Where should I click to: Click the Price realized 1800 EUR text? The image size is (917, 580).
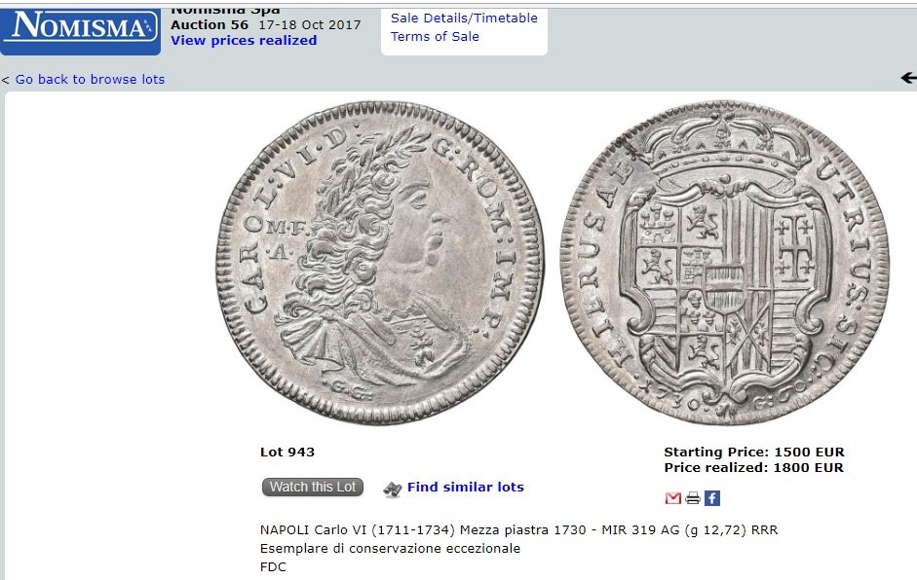(x=754, y=468)
